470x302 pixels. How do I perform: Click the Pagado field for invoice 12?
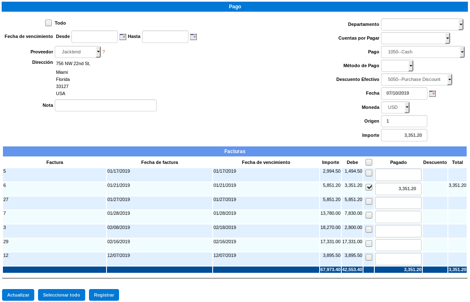pyautogui.click(x=399, y=259)
